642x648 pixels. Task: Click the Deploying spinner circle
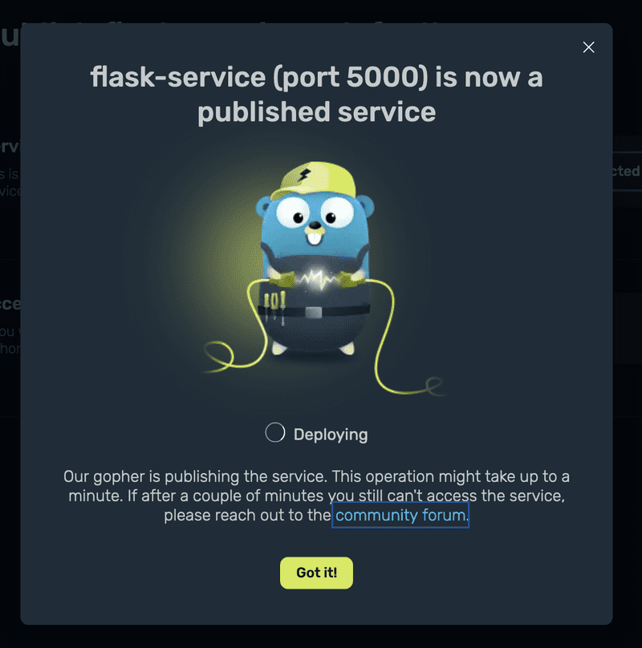pos(275,433)
